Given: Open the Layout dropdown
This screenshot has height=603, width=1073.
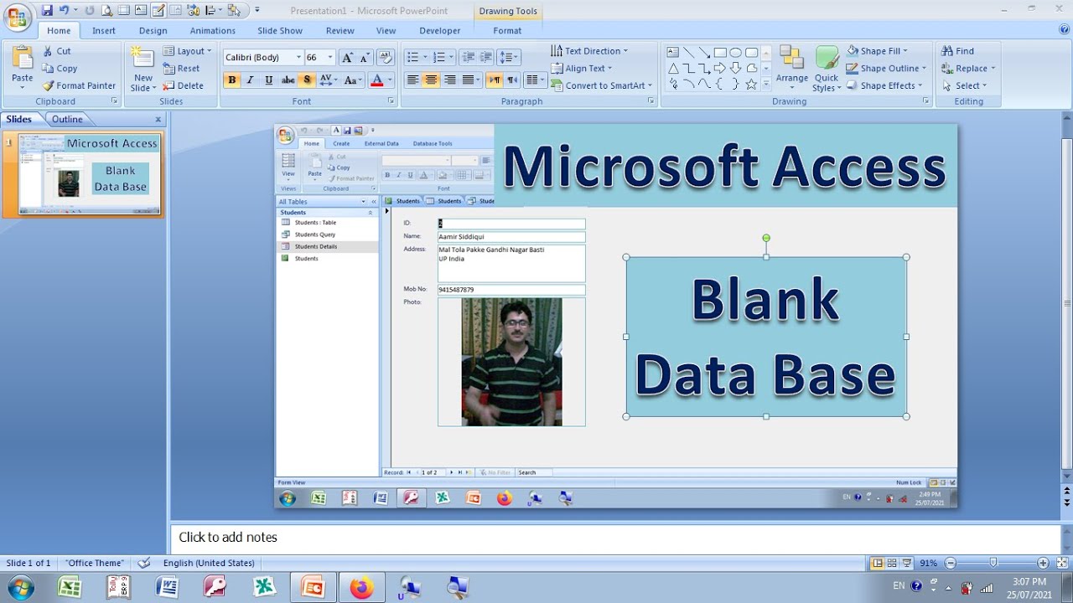Looking at the screenshot, I should (x=185, y=51).
